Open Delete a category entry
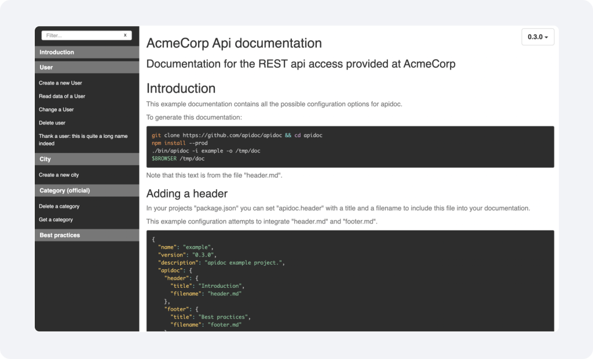Viewport: 593px width, 359px height. 60,206
